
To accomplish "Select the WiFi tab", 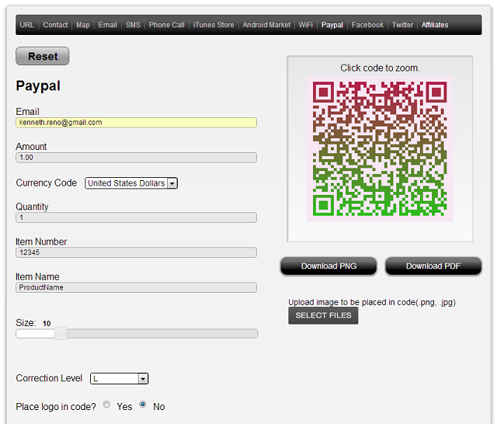I will click(305, 25).
